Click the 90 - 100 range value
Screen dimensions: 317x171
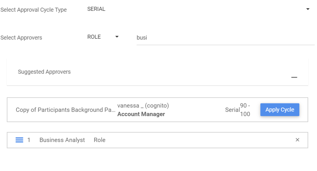point(245,110)
